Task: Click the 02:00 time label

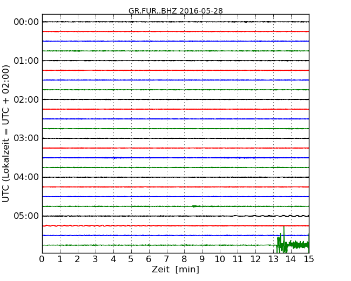Action: [x=26, y=99]
